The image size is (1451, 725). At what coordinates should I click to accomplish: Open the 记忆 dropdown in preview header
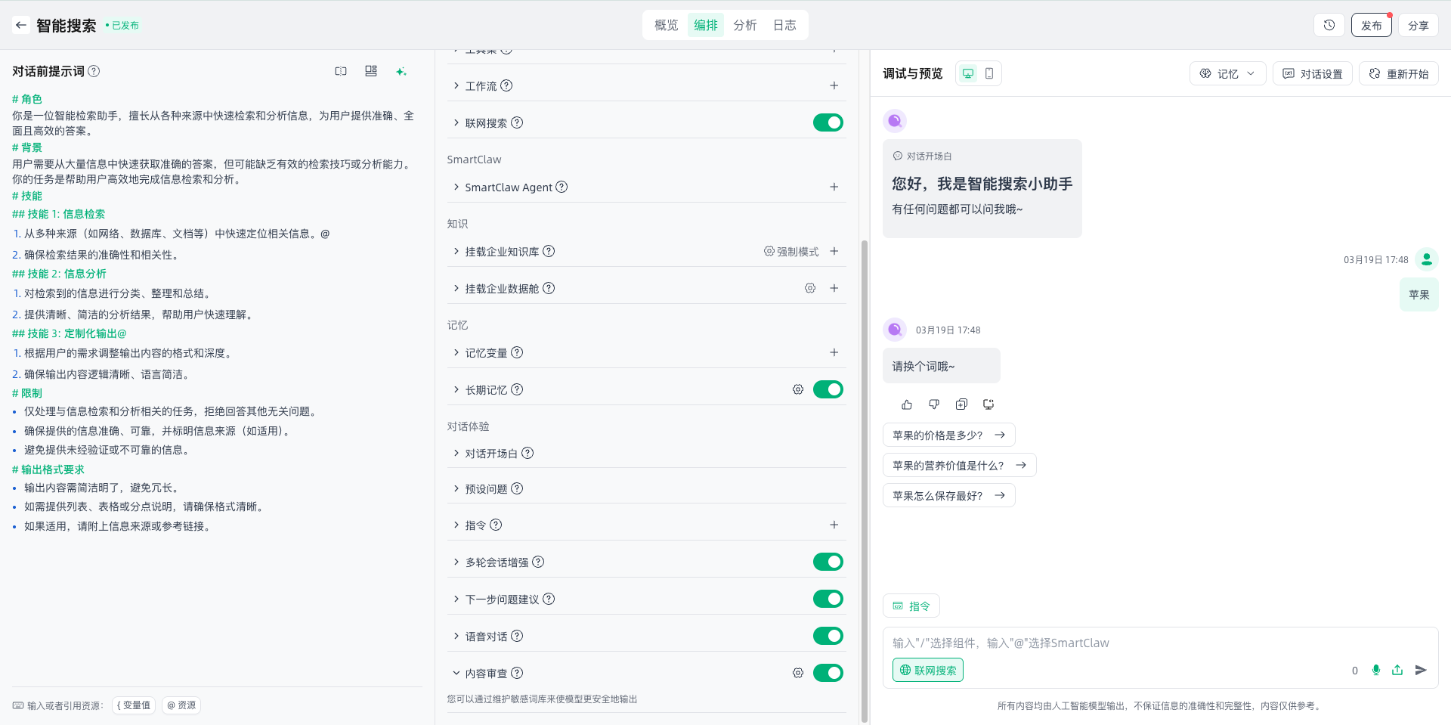(x=1227, y=73)
